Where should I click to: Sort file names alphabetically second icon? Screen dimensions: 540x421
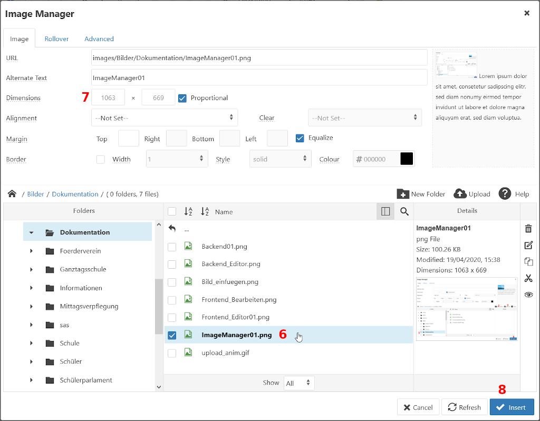coord(205,211)
